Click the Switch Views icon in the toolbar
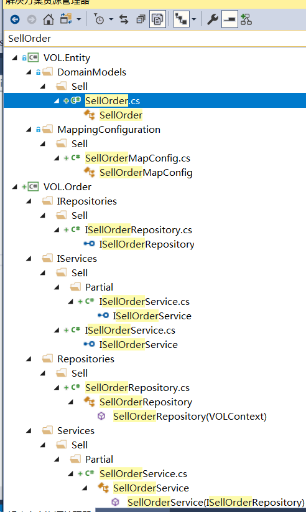This screenshot has width=306, height=512. click(66, 19)
